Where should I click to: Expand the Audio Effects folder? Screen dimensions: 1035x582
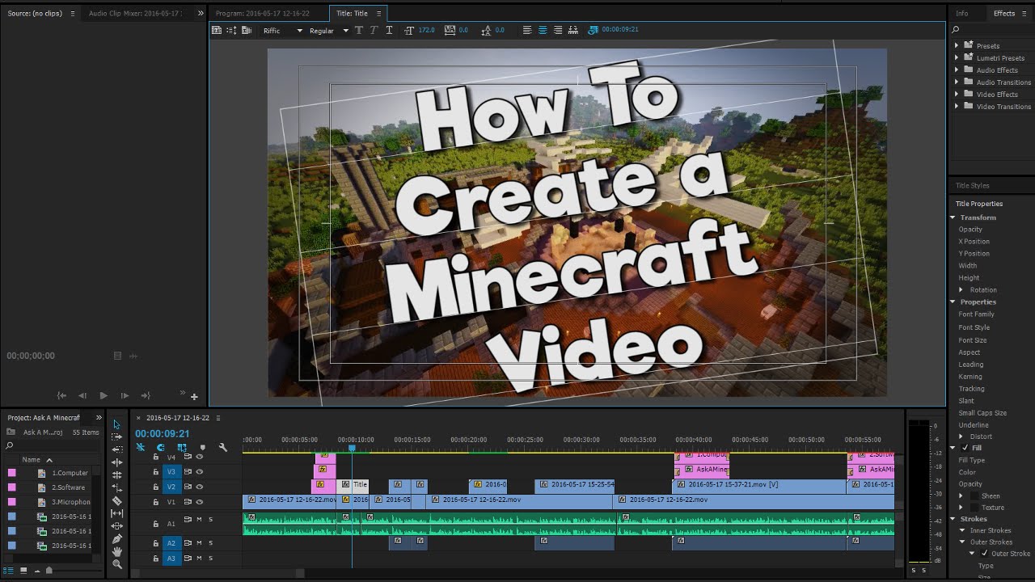coord(957,70)
